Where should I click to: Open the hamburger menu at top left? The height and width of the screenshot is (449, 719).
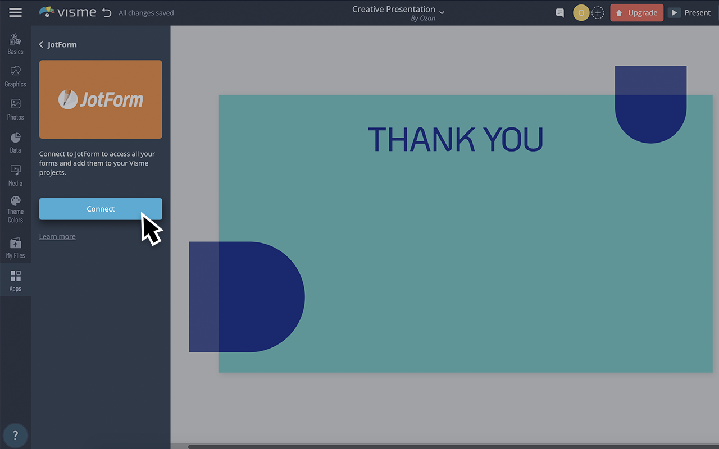(x=15, y=12)
